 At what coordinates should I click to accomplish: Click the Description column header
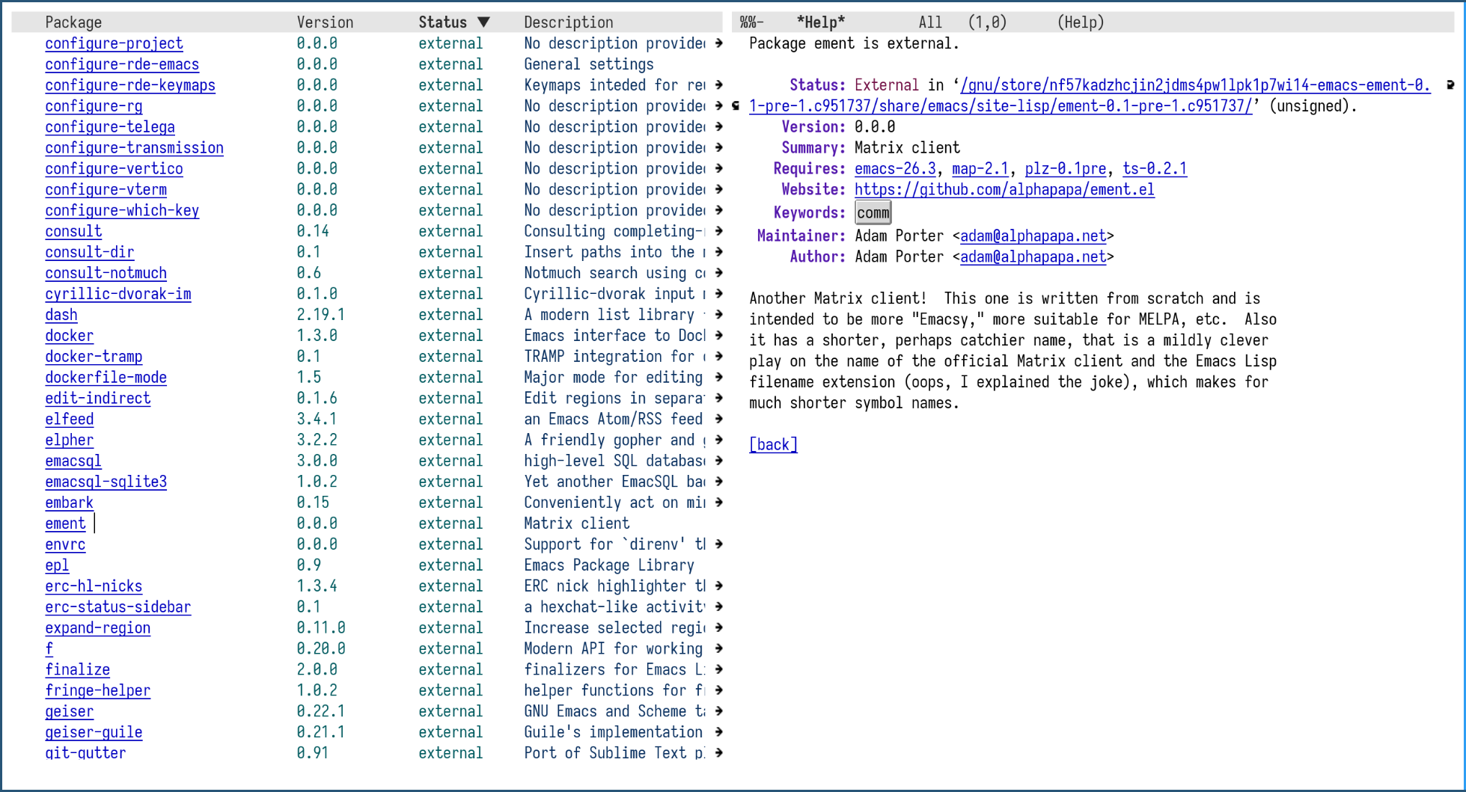(568, 22)
